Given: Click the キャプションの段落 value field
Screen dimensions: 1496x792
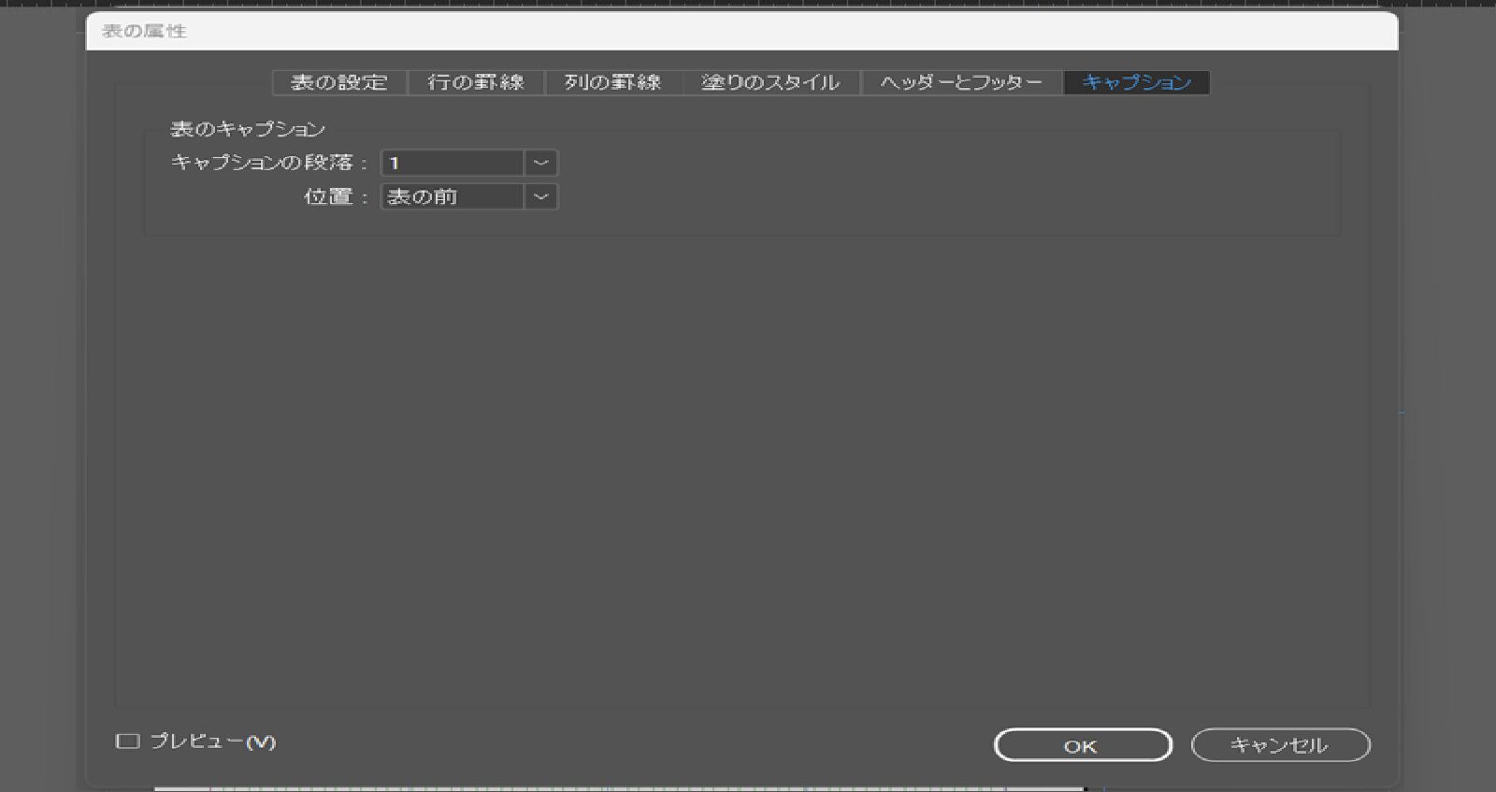Looking at the screenshot, I should tap(453, 163).
